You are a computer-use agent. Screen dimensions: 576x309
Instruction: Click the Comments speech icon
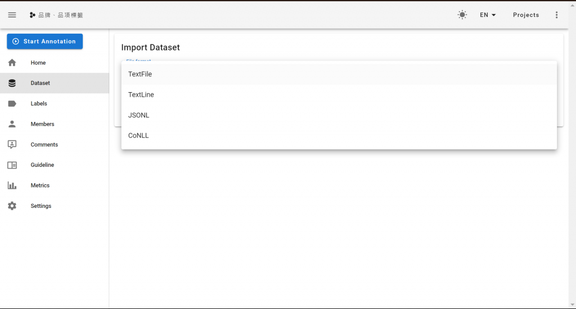click(12, 144)
